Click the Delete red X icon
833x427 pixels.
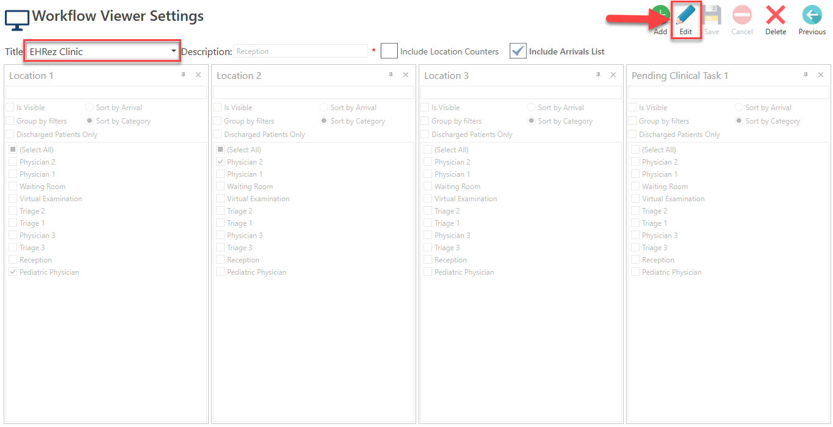(x=775, y=15)
